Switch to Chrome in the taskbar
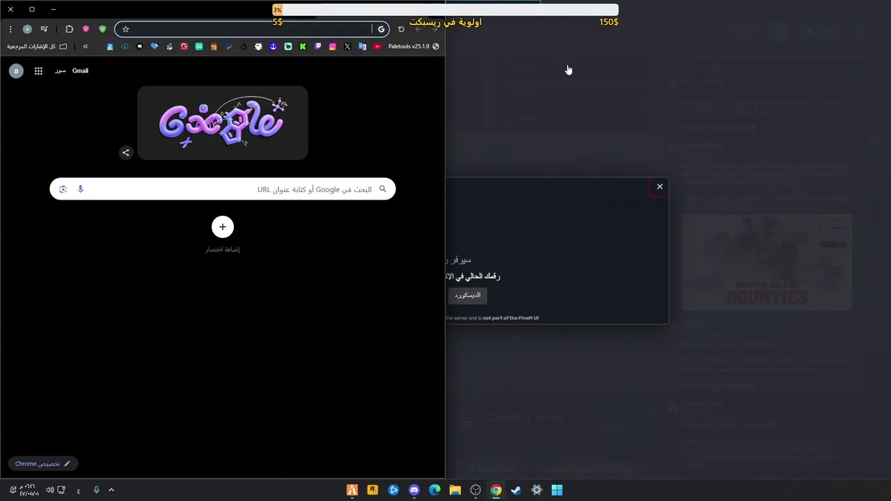The image size is (891, 501). tap(496, 490)
